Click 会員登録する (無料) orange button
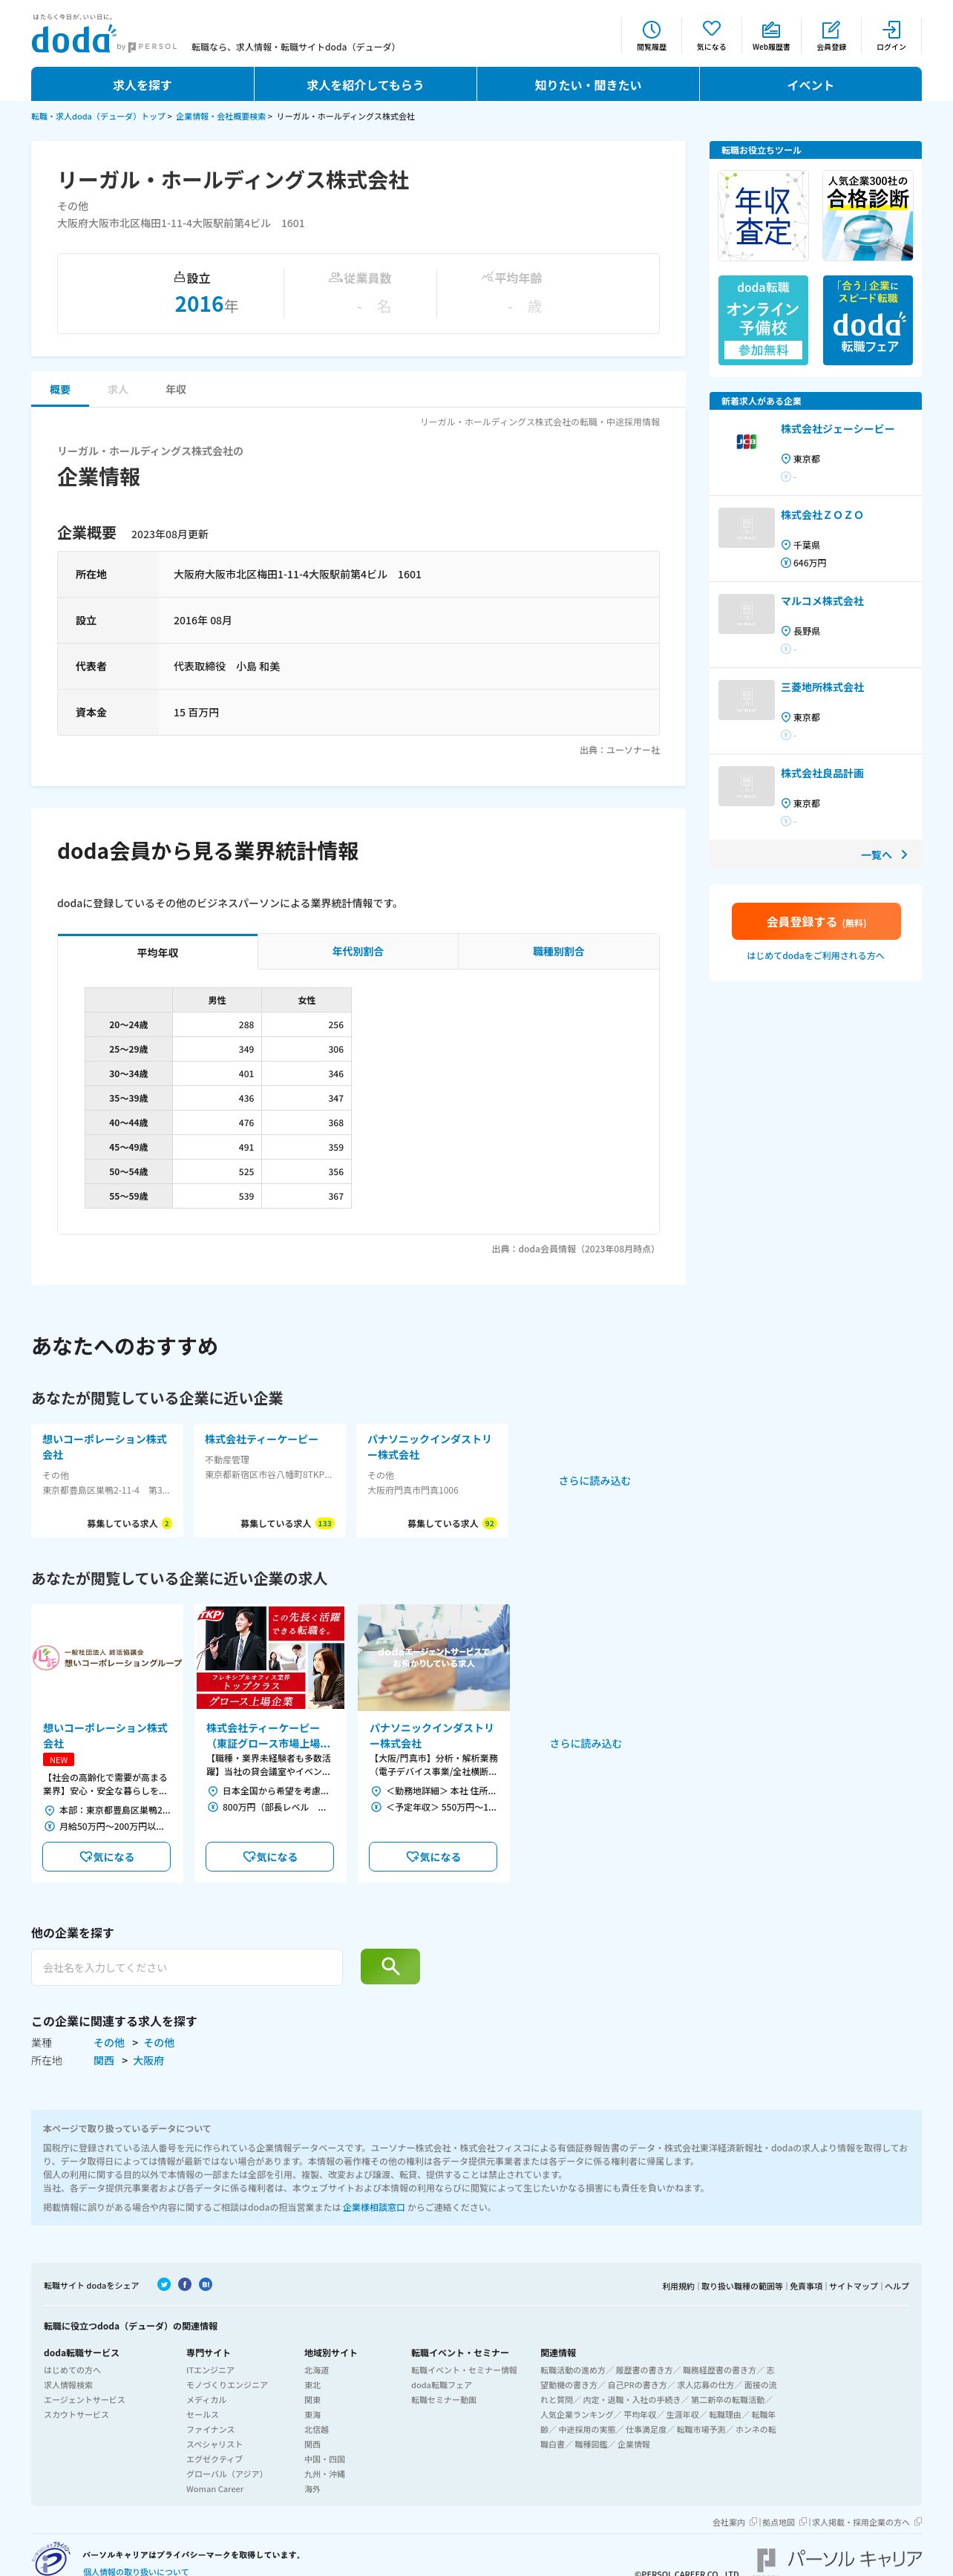Screen dimensions: 953x2576 click(x=816, y=921)
